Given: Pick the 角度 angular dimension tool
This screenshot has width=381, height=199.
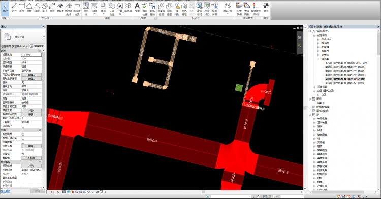Looking at the screenshot, I should coord(29,8).
